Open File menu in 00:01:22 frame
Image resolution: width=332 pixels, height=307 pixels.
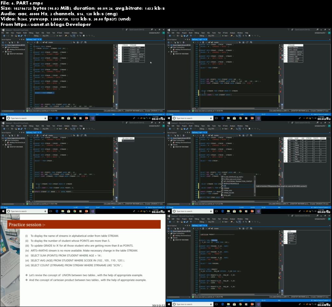[x=3, y=33]
